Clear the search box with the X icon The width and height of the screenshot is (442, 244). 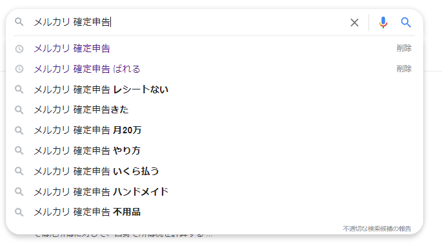[x=354, y=23]
